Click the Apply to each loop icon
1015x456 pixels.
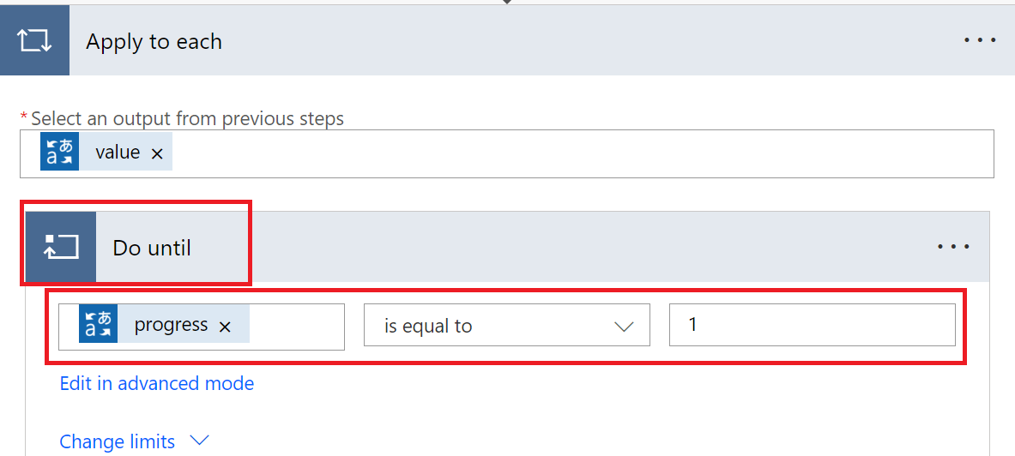(34, 41)
